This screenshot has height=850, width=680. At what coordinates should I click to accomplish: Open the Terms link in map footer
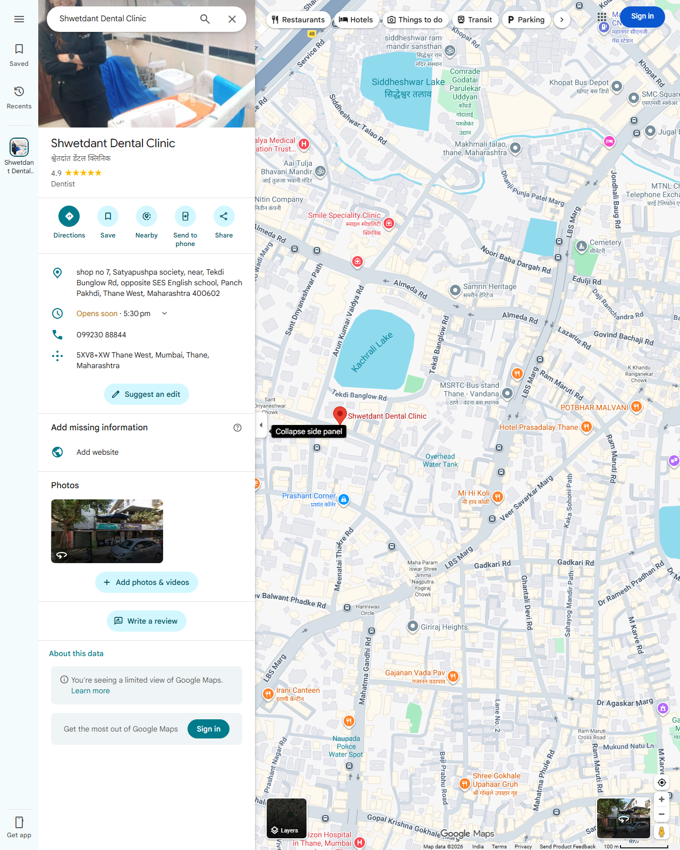pos(499,846)
